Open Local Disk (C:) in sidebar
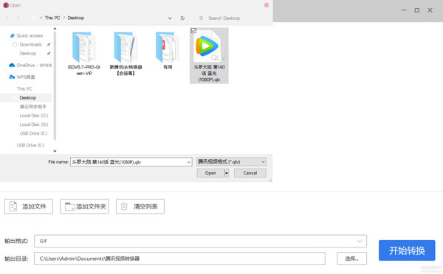443x274 pixels. (x=34, y=116)
